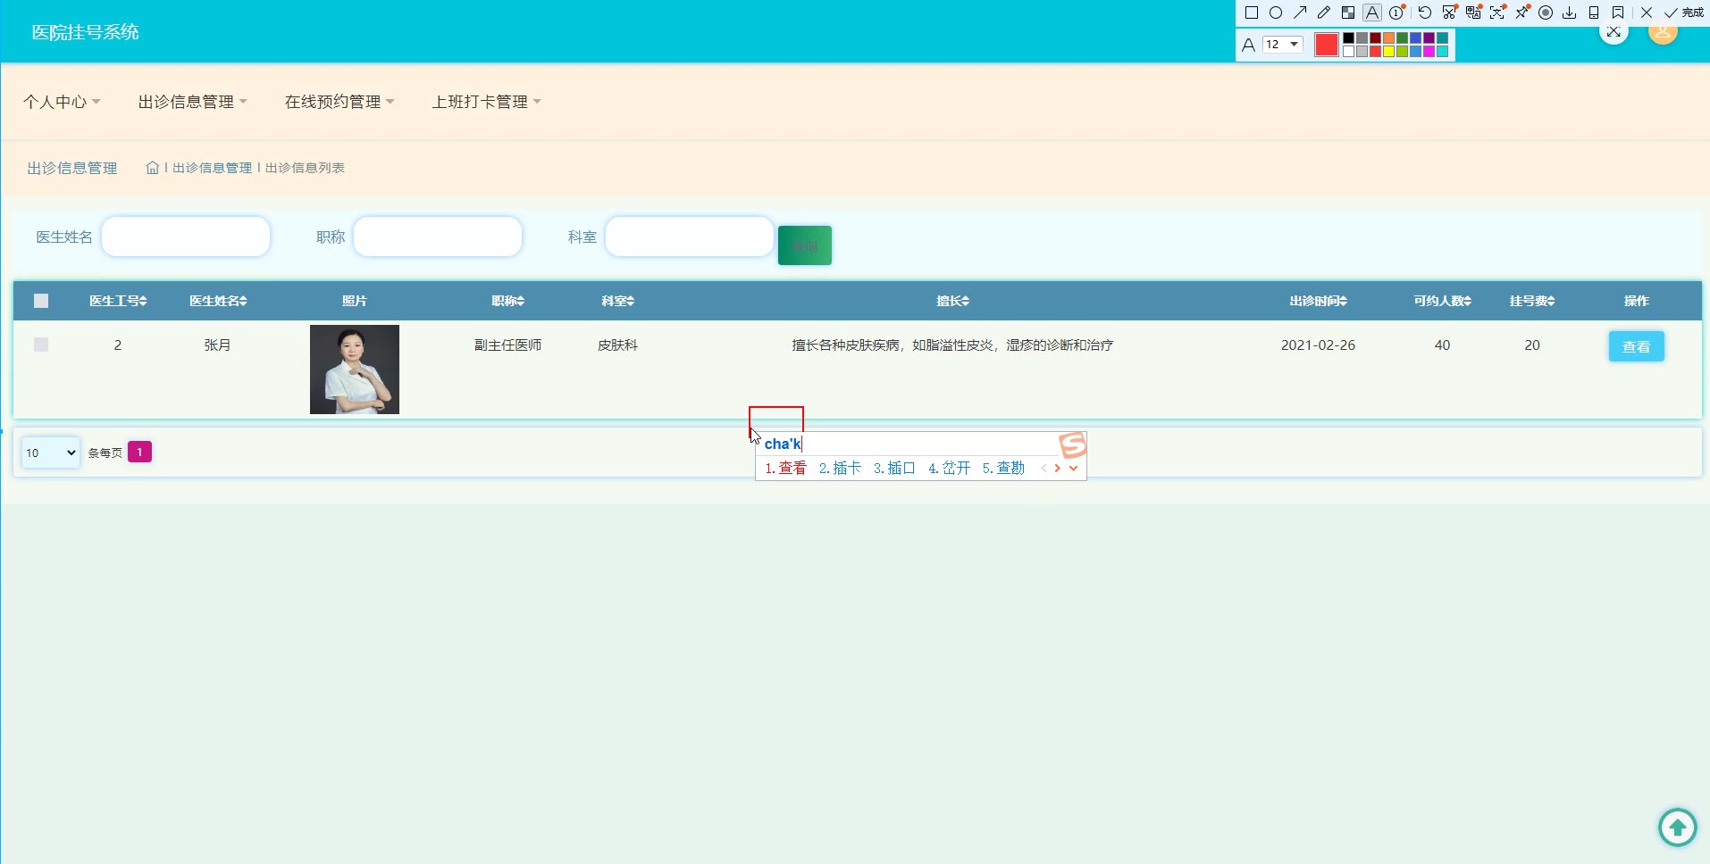Screen dimensions: 1710x864
Task: Click the orange user avatar icon
Action: pos(1663,34)
